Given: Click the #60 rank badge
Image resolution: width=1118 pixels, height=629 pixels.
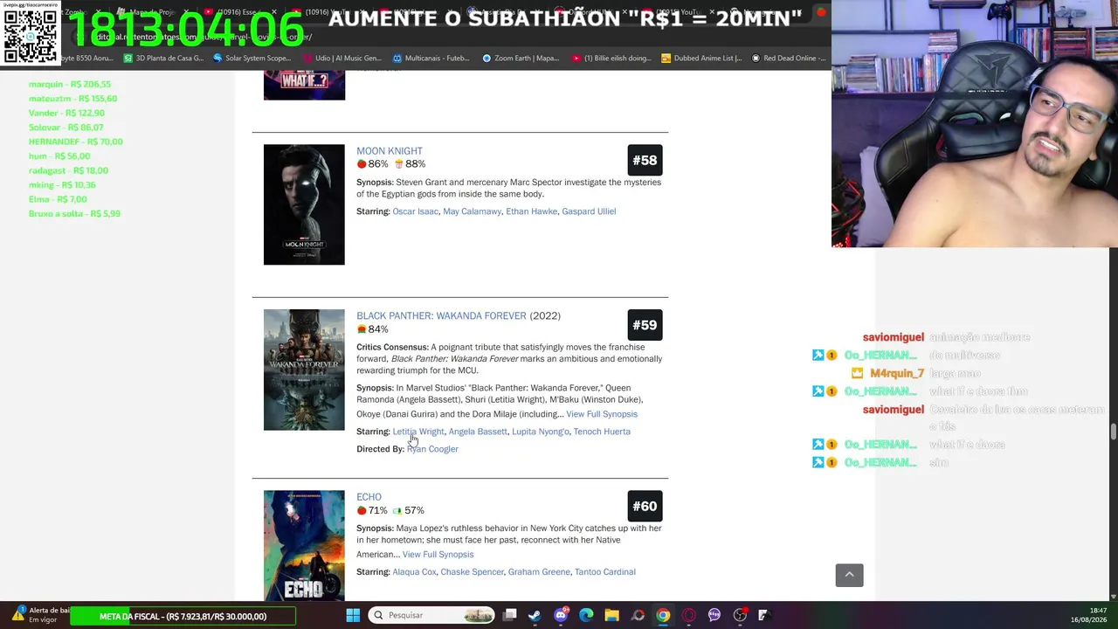Looking at the screenshot, I should pos(645,507).
